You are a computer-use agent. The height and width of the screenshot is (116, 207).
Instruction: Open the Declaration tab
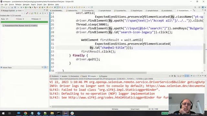point(74,76)
